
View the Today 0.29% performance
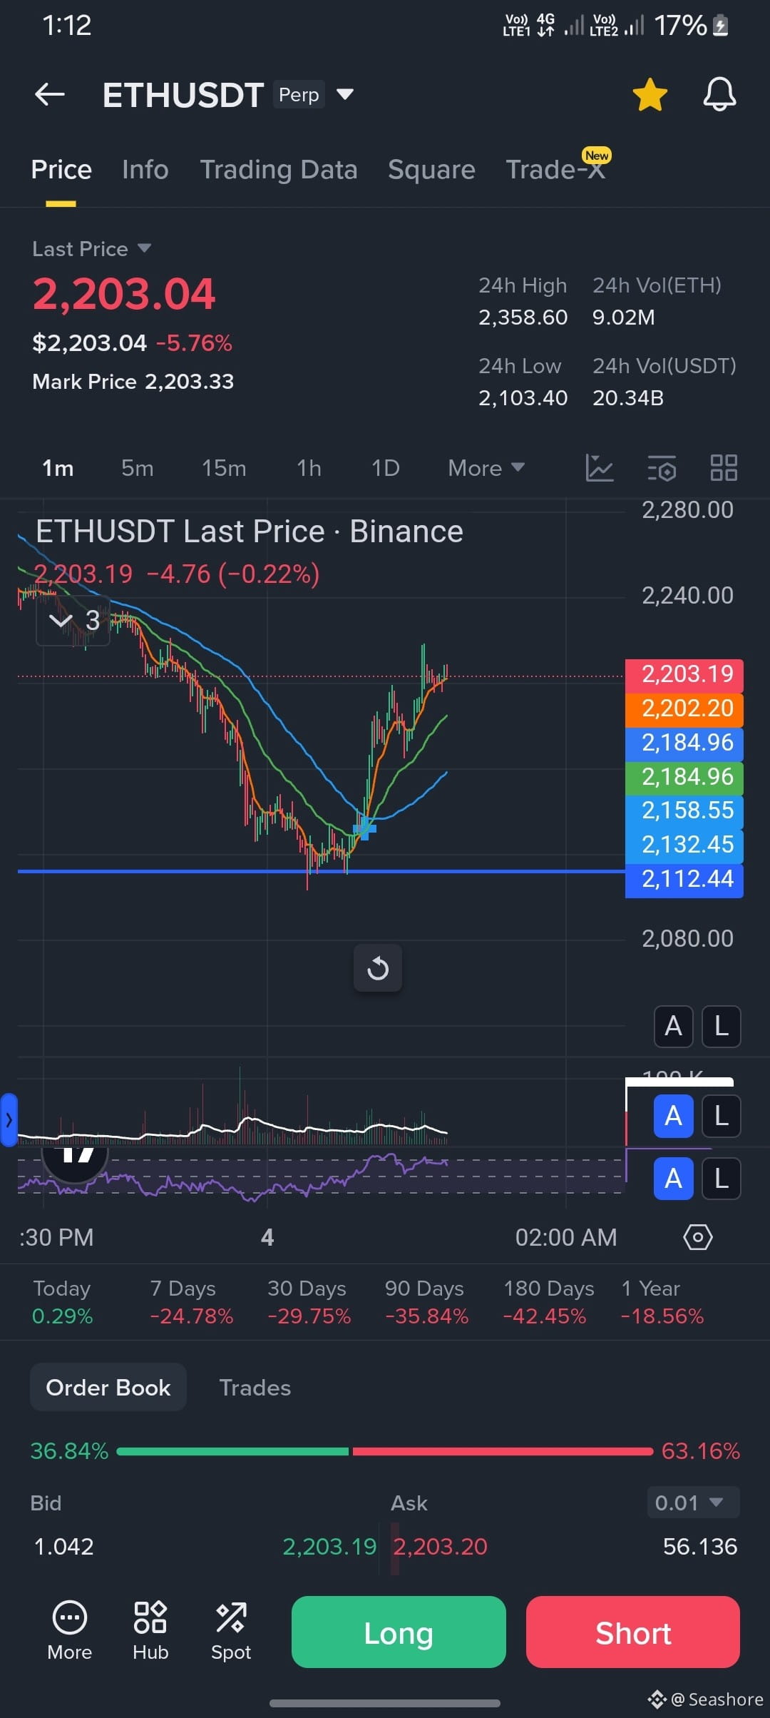point(62,1302)
